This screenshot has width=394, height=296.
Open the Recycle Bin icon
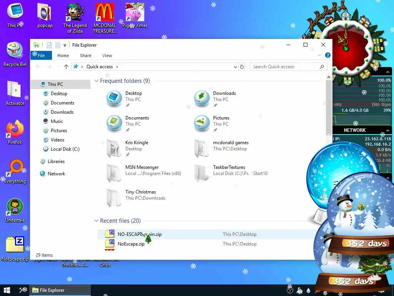[x=15, y=54]
